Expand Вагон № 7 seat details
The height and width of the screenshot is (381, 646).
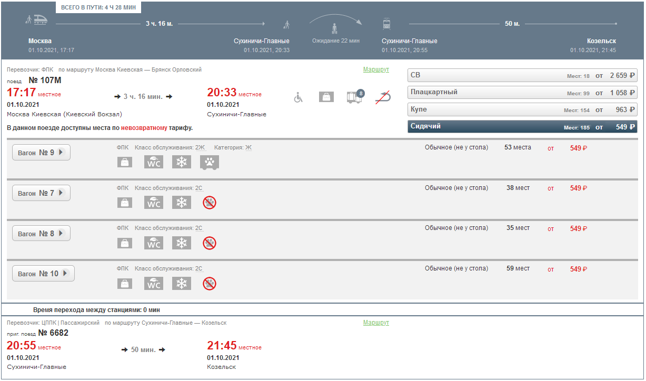pos(41,193)
